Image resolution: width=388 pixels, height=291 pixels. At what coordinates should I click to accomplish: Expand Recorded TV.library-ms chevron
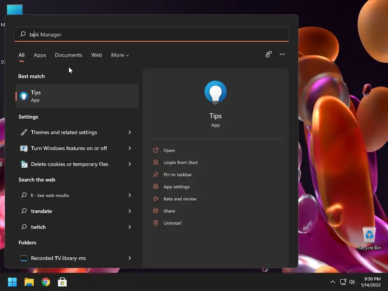pyautogui.click(x=130, y=258)
